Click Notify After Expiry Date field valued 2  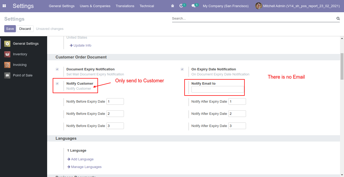[x=237, y=114]
